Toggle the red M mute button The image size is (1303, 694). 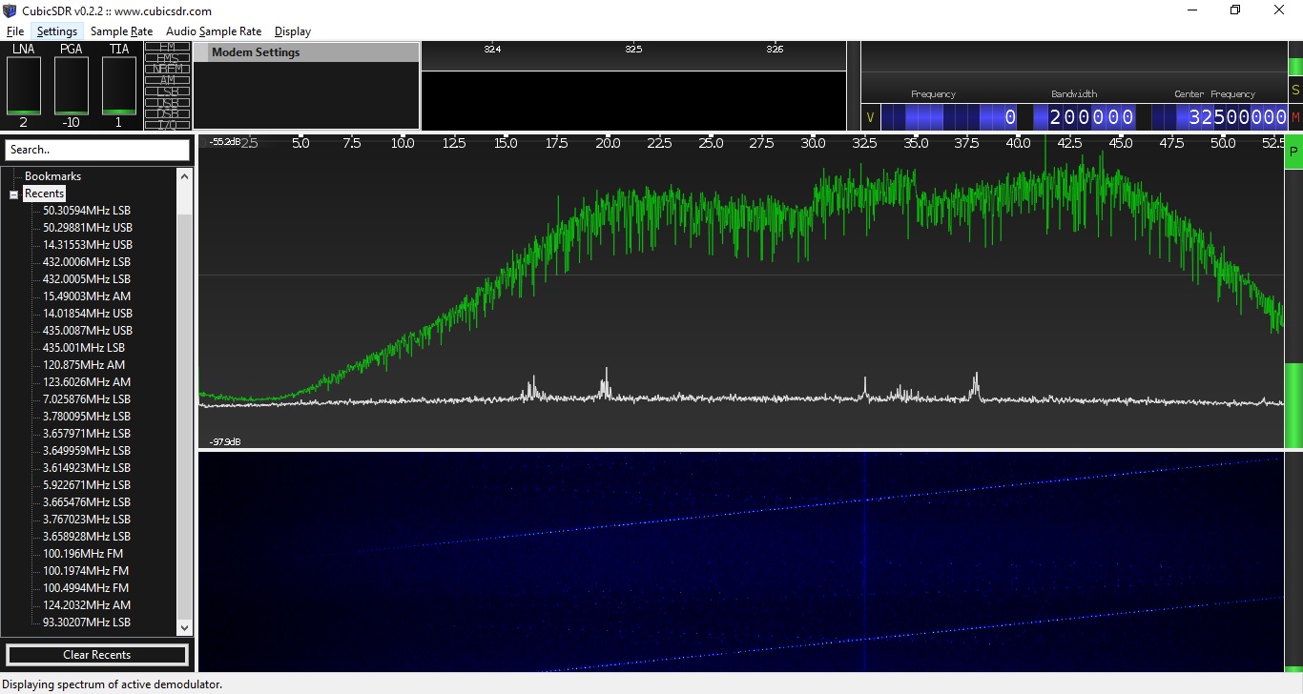(x=1295, y=117)
